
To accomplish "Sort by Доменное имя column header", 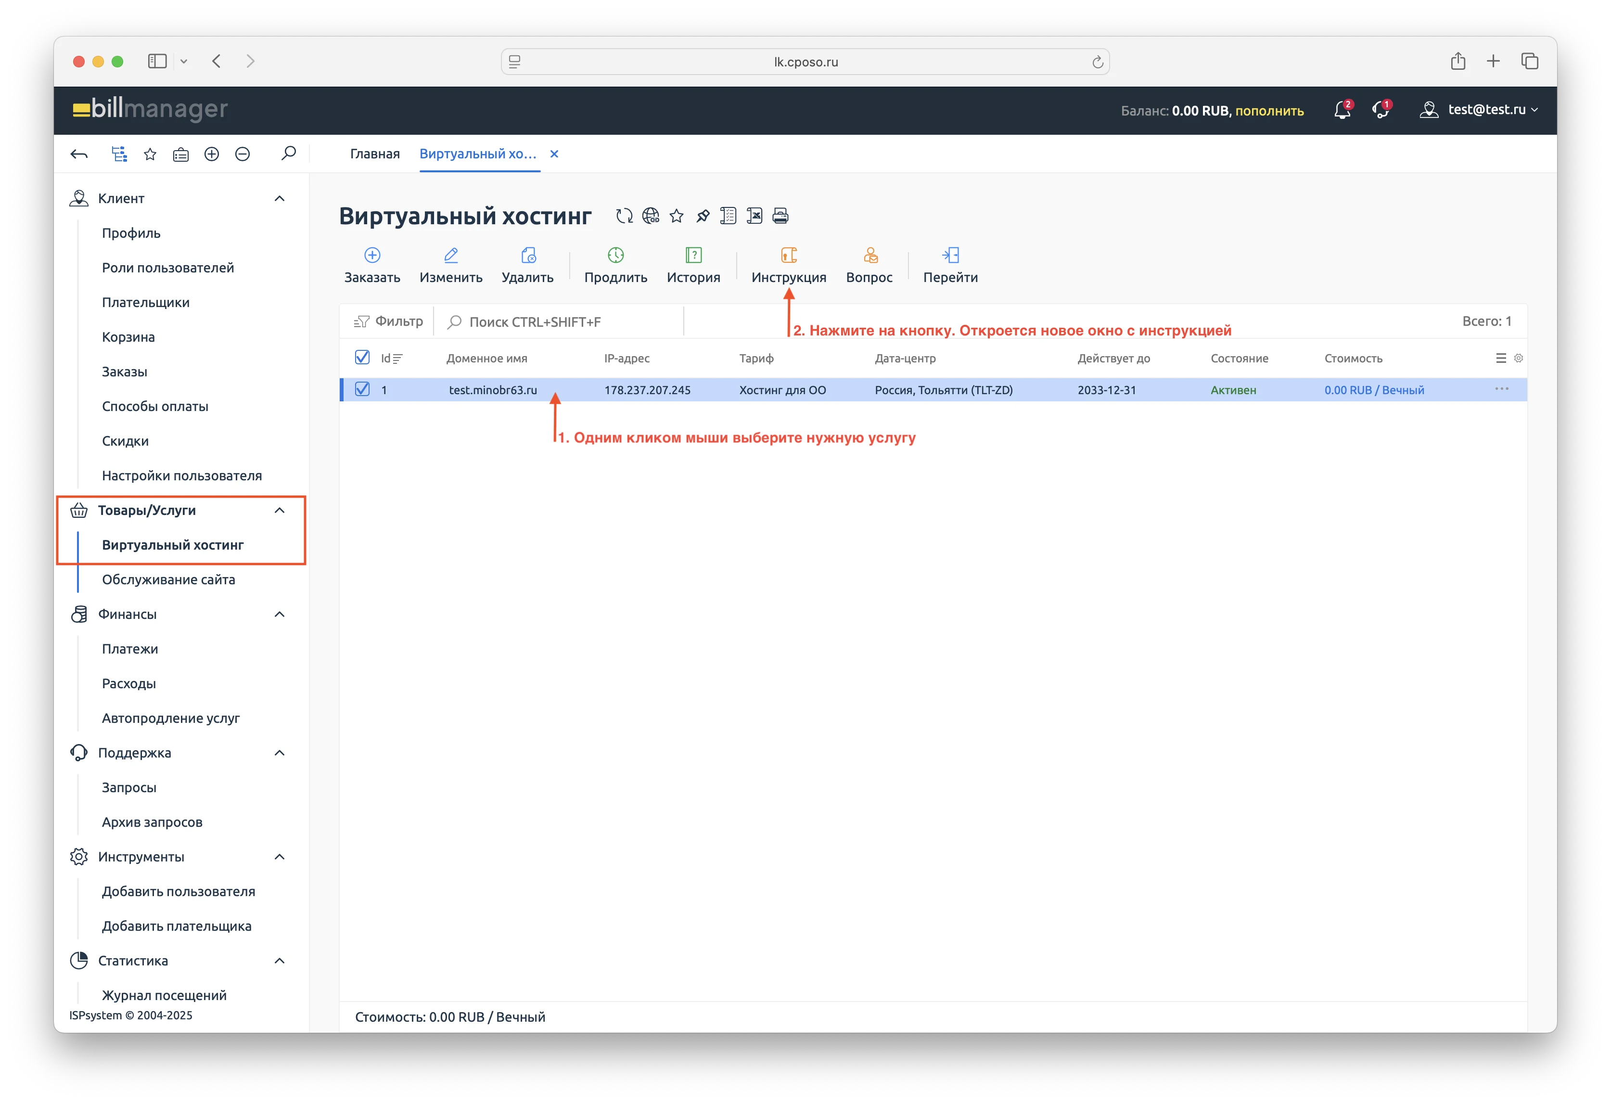I will (486, 359).
